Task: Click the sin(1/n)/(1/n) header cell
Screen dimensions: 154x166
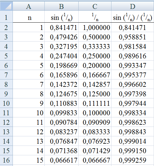Action: 133,17
